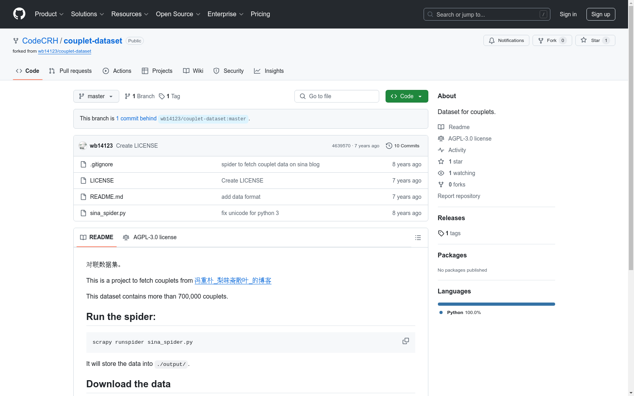
Task: Expand the Open Source menu
Action: click(178, 14)
